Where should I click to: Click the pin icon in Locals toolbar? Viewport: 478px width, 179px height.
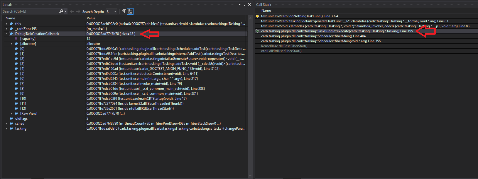click(x=124, y=11)
